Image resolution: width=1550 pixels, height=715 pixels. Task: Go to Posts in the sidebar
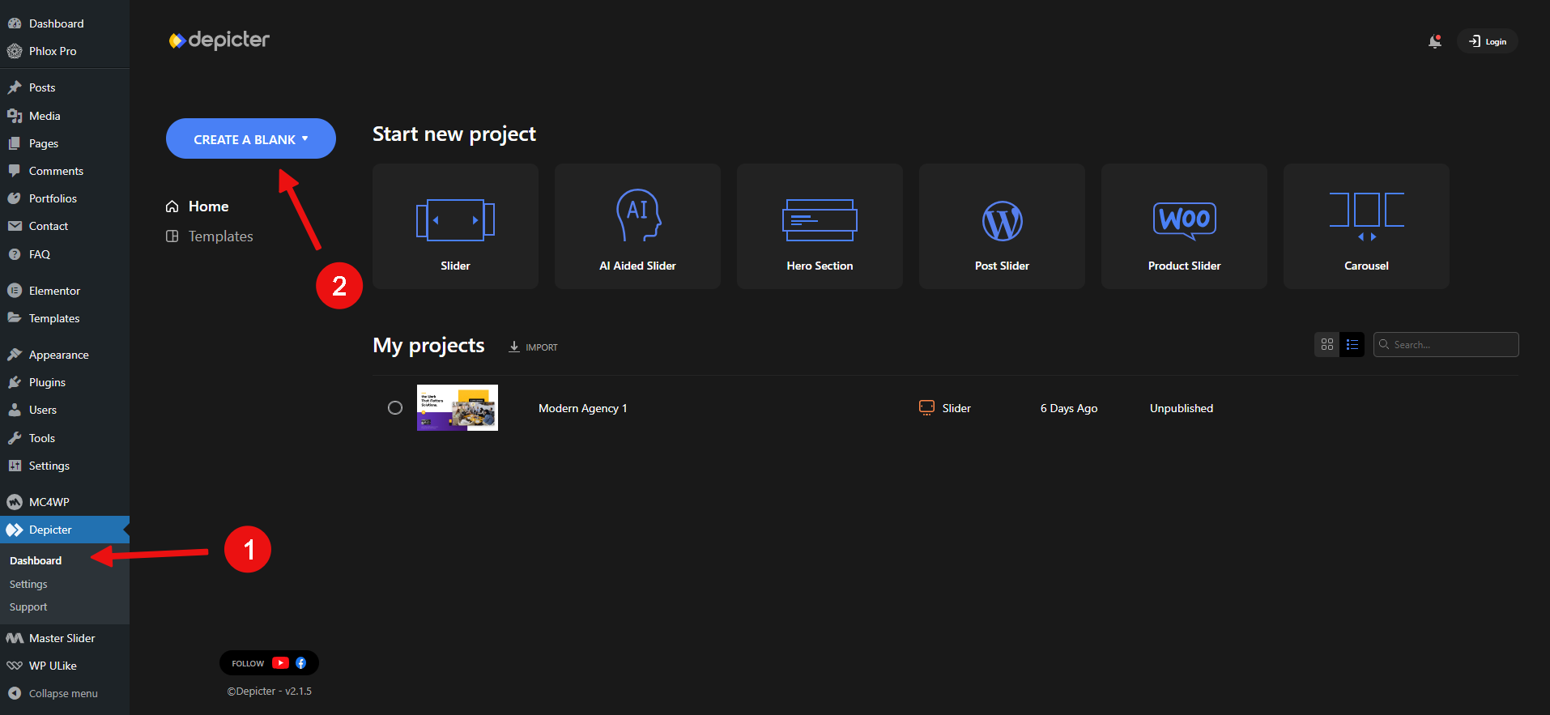[x=65, y=87]
